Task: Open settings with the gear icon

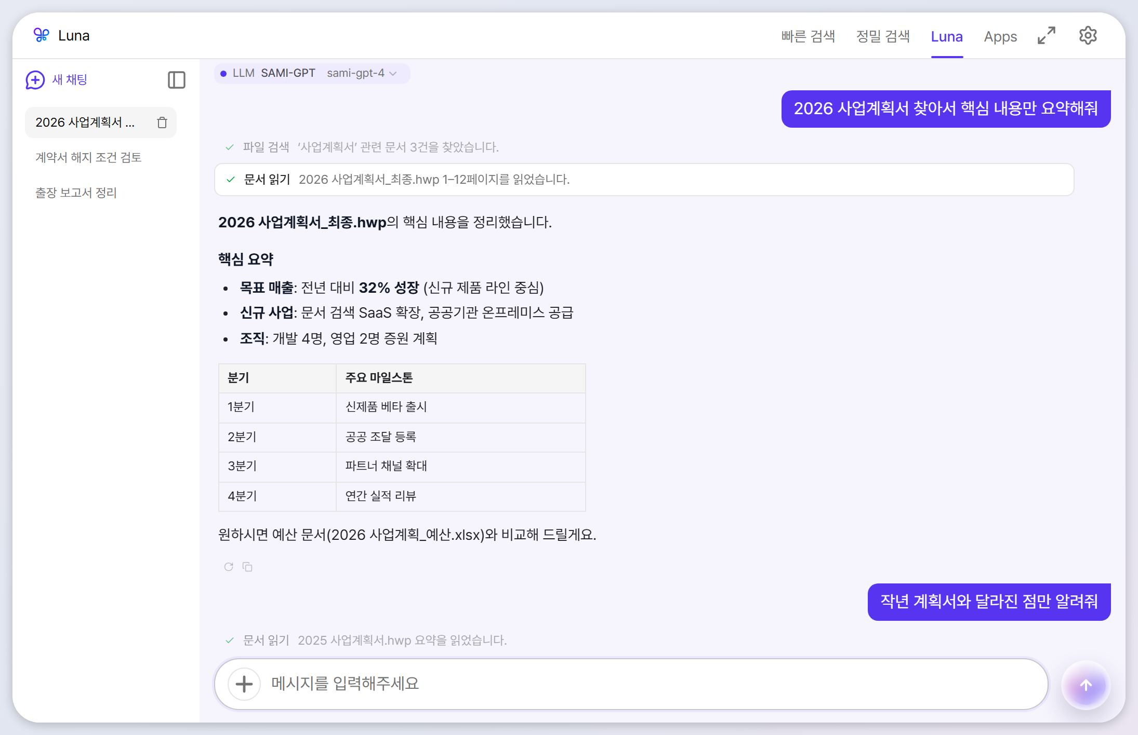Action: pyautogui.click(x=1088, y=35)
